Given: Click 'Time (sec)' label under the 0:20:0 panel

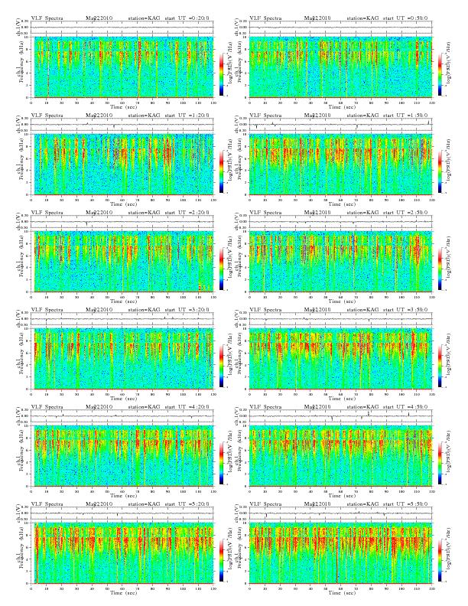Looking at the screenshot, I should pos(123,107).
